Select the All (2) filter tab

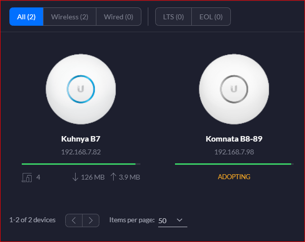[26, 17]
